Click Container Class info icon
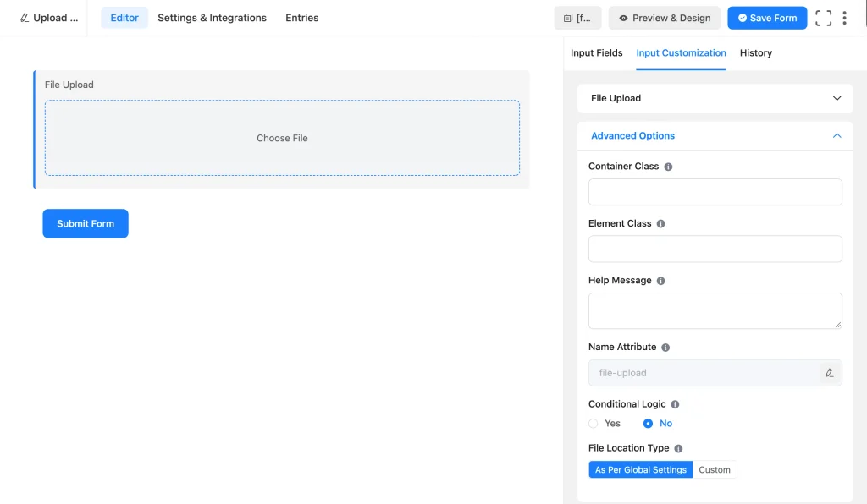The width and height of the screenshot is (867, 504). [x=668, y=167]
